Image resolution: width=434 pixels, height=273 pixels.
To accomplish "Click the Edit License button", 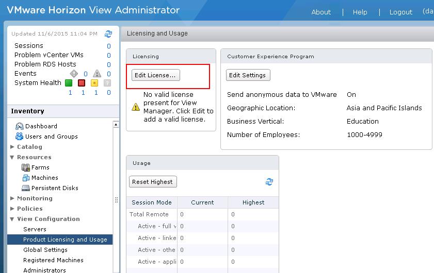I will pyautogui.click(x=155, y=75).
